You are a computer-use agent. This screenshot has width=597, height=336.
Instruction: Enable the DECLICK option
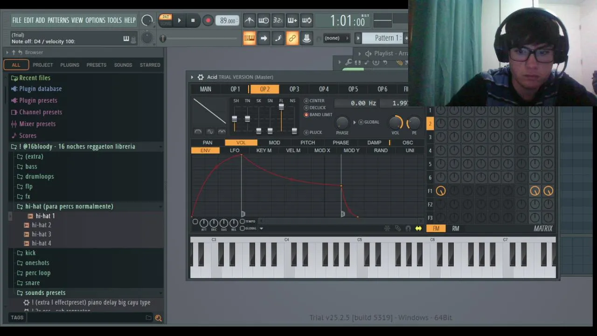(315, 108)
